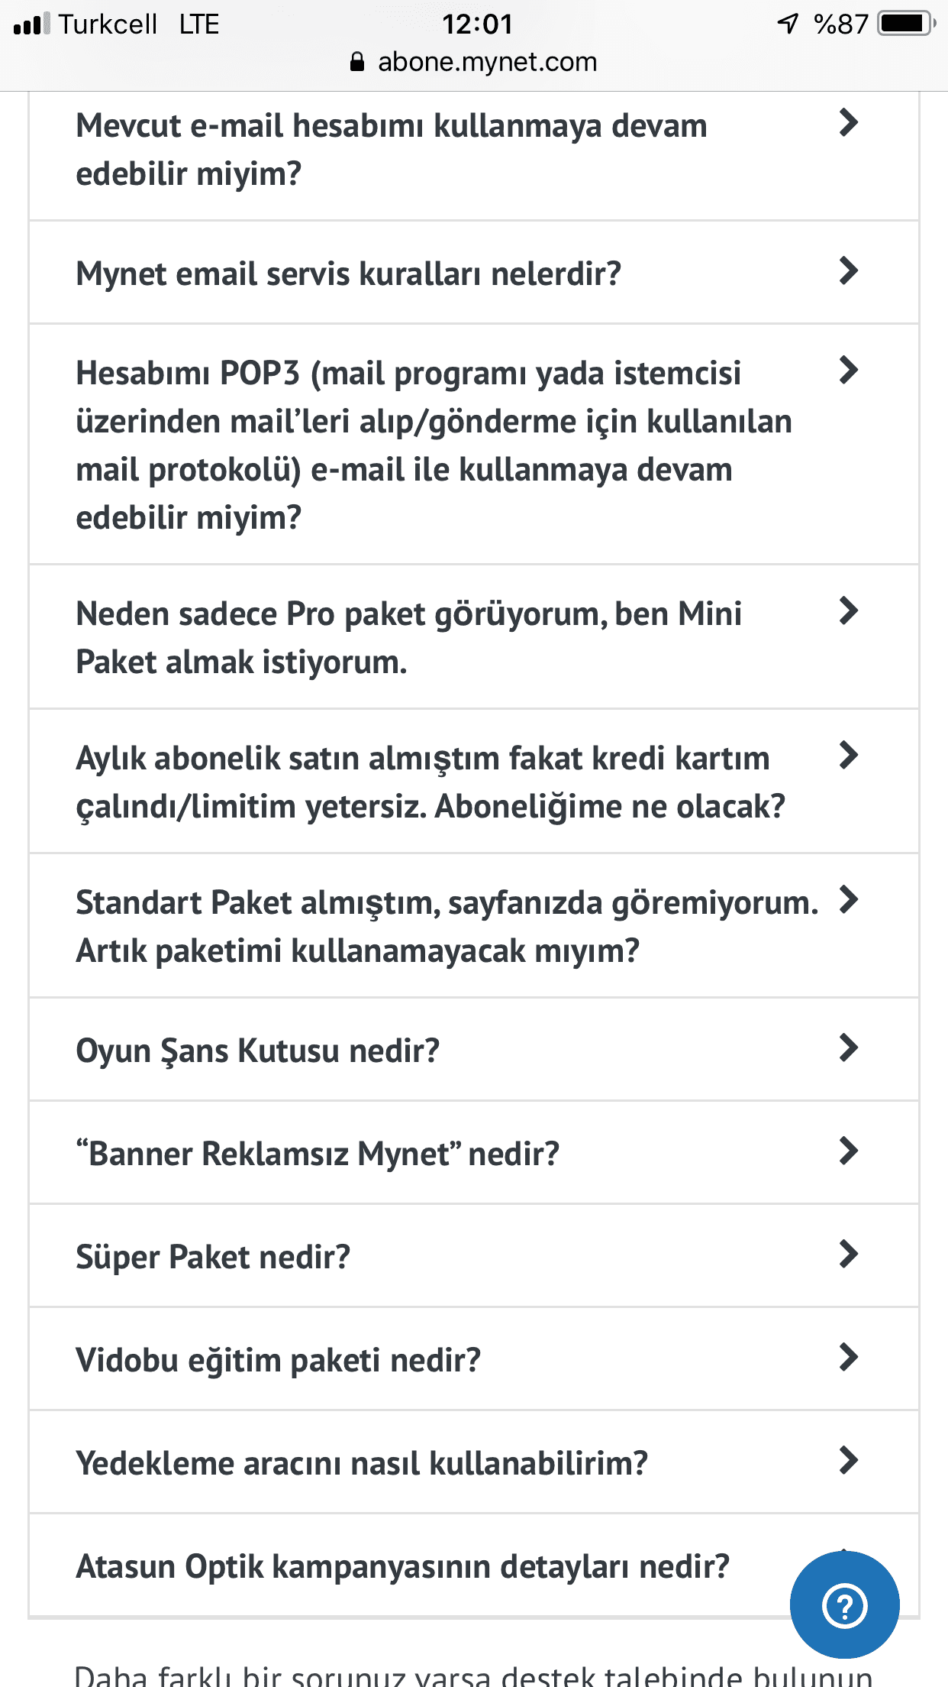Screen dimensions: 948x1687
Task: Expand chevron next to Süper Paket nedir
Action: [x=848, y=1254]
